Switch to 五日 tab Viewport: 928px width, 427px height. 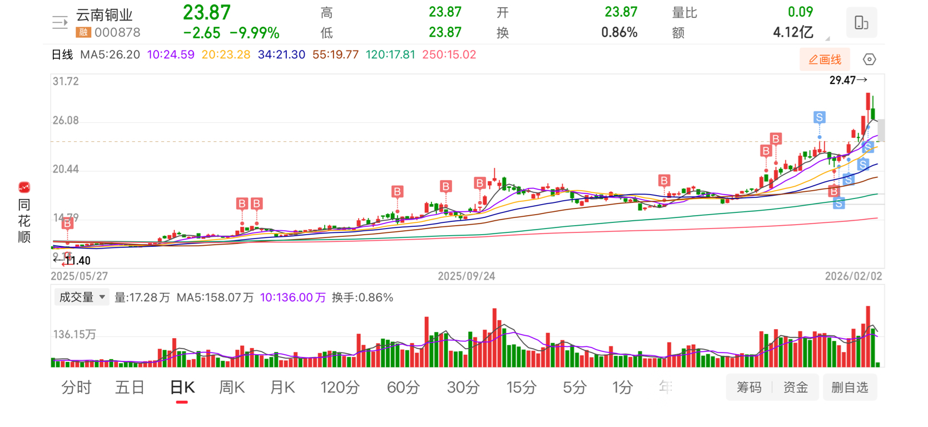point(130,387)
